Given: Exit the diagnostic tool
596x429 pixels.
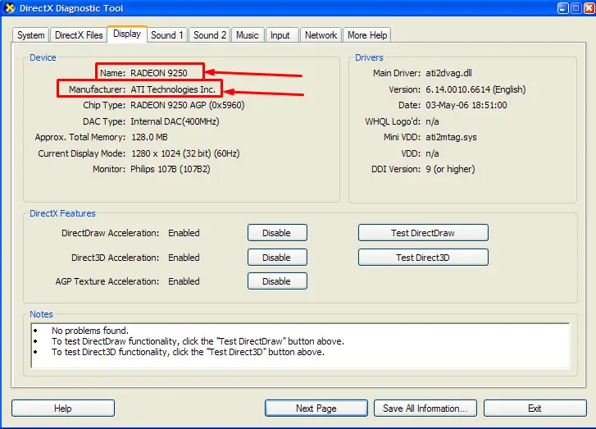Looking at the screenshot, I should coord(535,408).
